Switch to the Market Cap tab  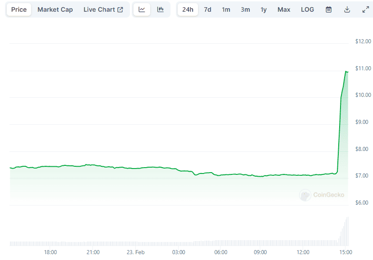(x=55, y=9)
